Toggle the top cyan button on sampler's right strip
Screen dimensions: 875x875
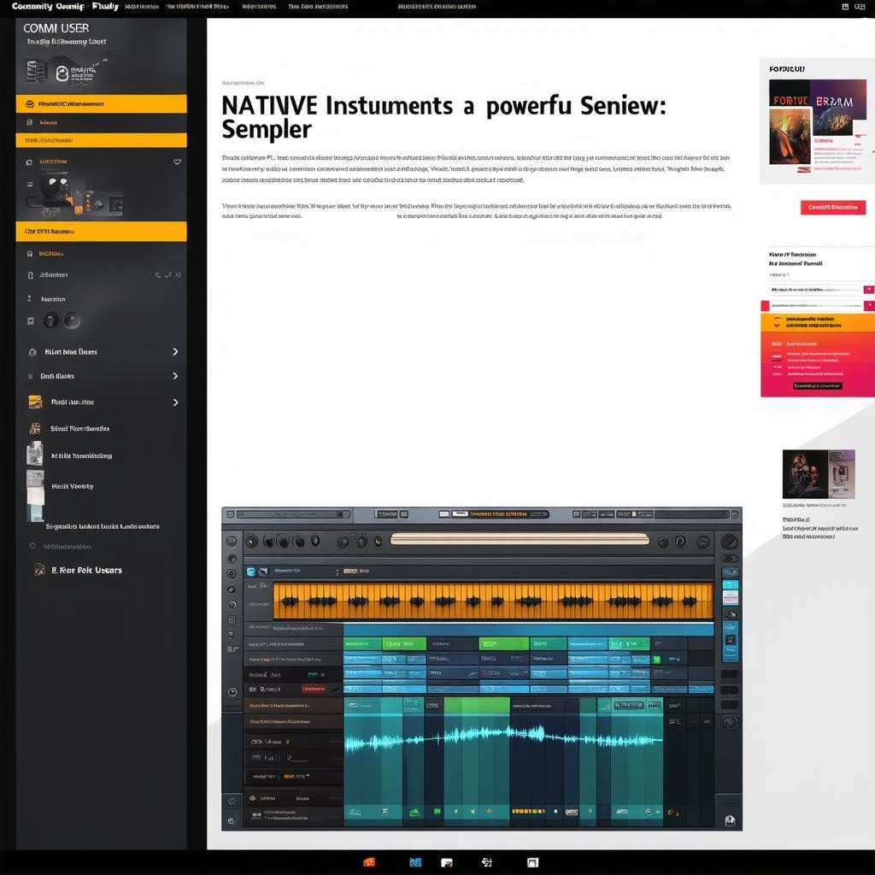(730, 585)
